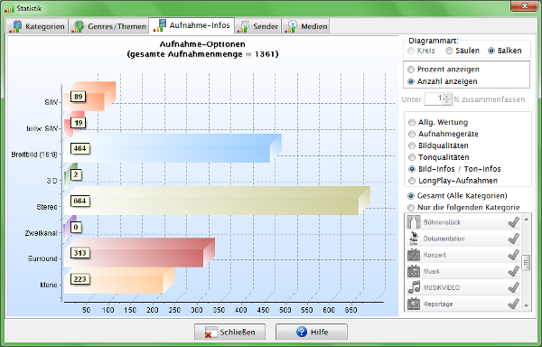Open the Kategorien tab
This screenshot has width=542, height=347.
tap(37, 26)
